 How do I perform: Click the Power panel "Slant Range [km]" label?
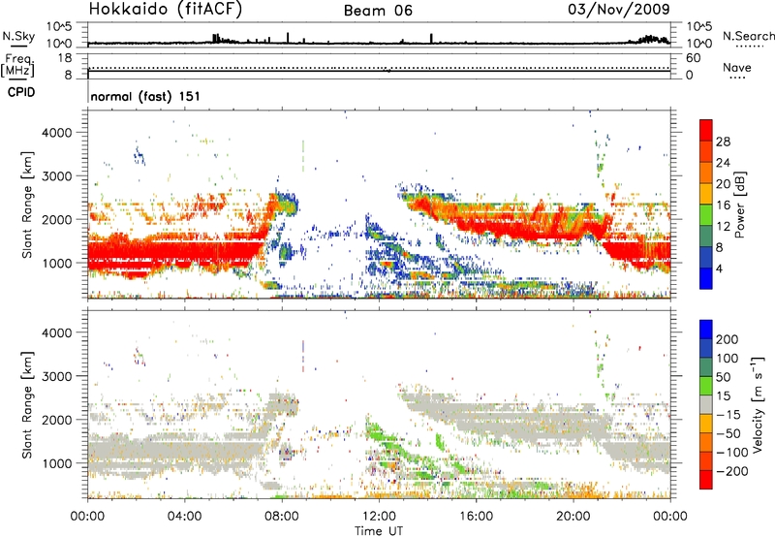tap(27, 205)
